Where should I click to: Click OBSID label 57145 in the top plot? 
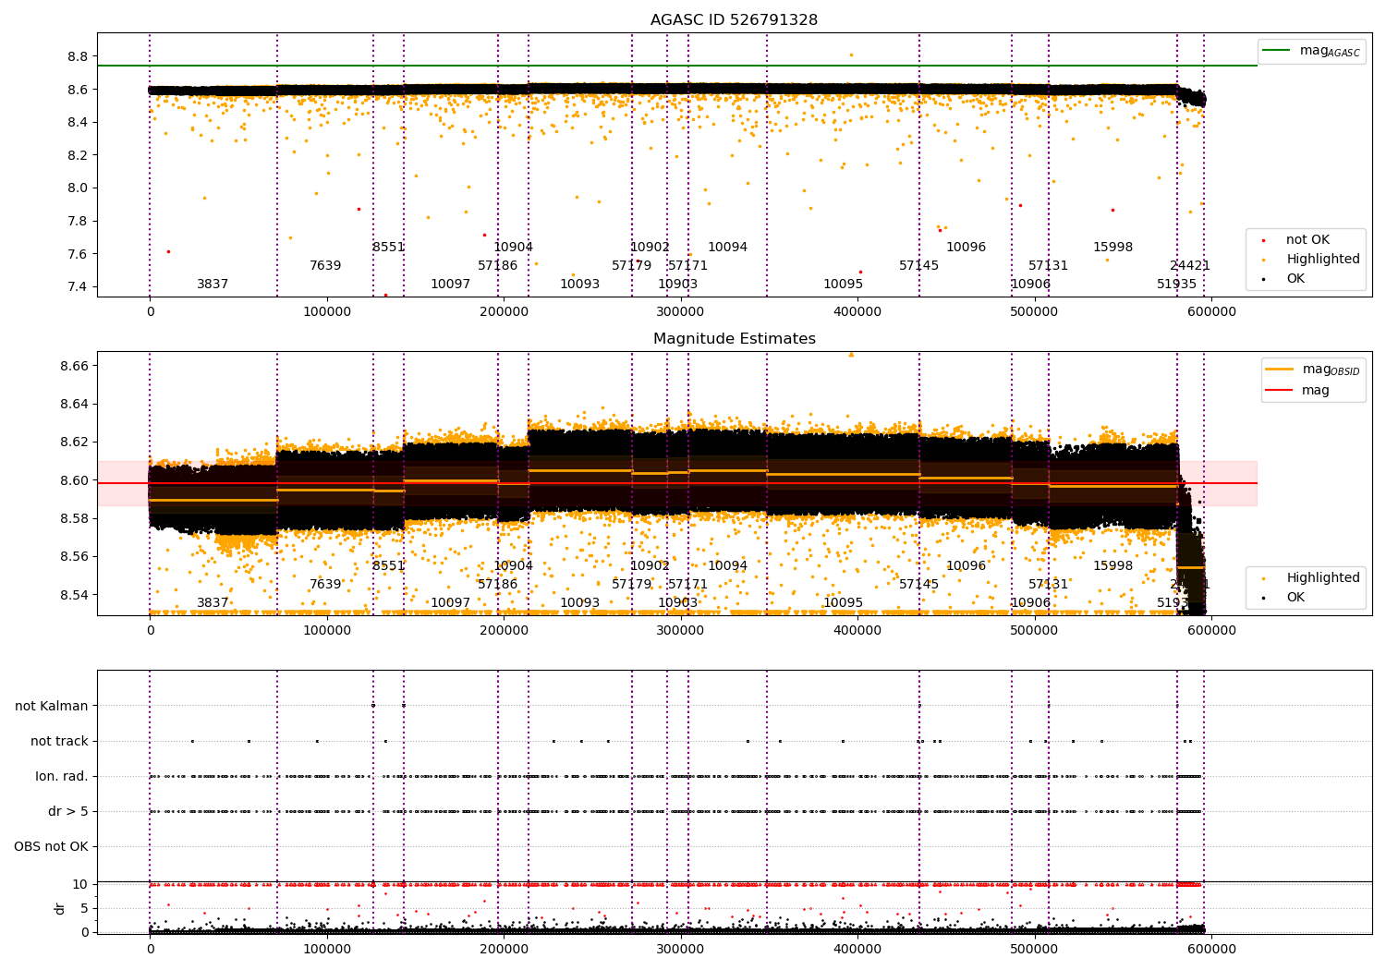[918, 266]
